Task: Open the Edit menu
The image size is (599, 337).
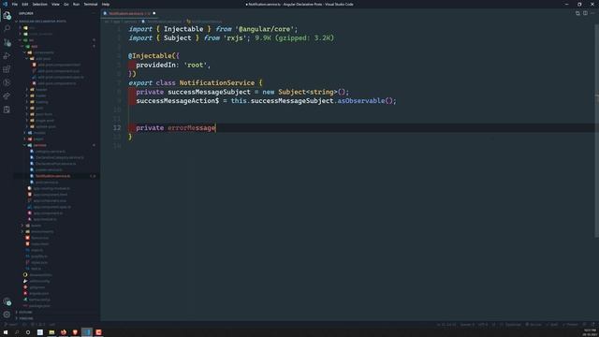Action: pyautogui.click(x=25, y=4)
